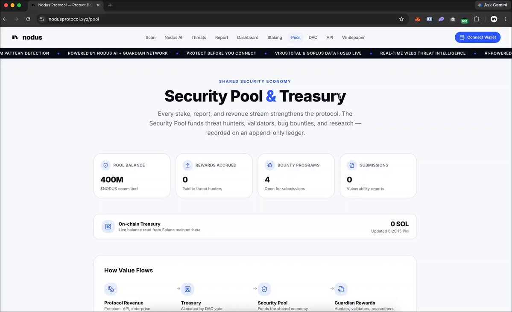
Task: View site information icon beside the URL
Action: pyautogui.click(x=42, y=19)
